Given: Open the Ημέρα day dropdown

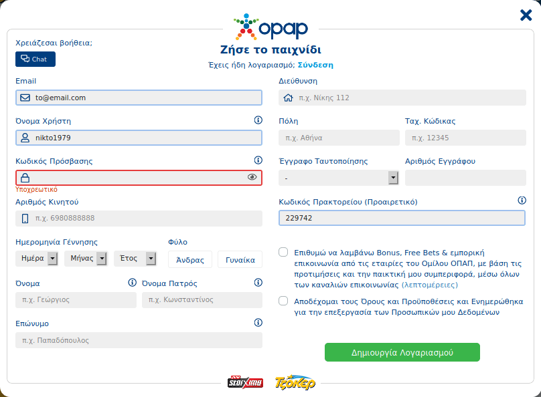Looking at the screenshot, I should click(x=37, y=258).
